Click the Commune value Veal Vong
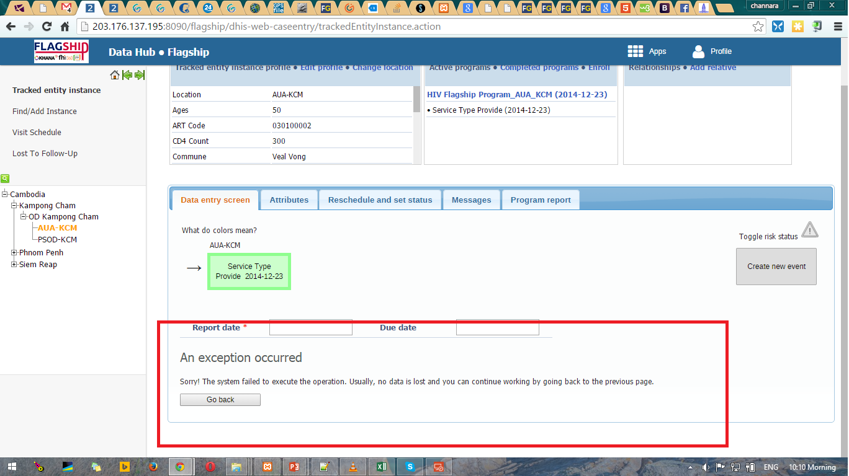The image size is (849, 476). (x=289, y=157)
